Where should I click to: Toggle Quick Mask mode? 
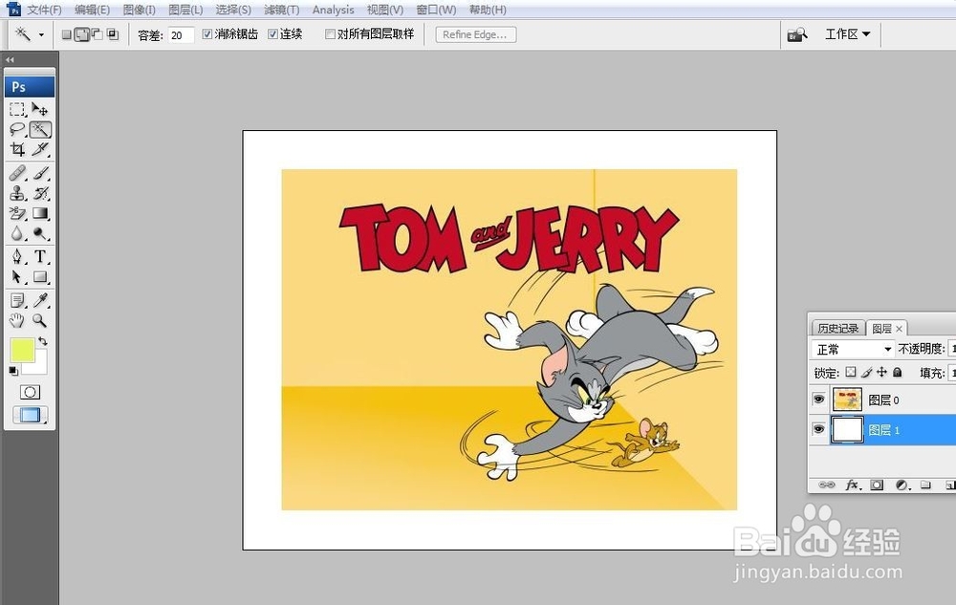30,392
